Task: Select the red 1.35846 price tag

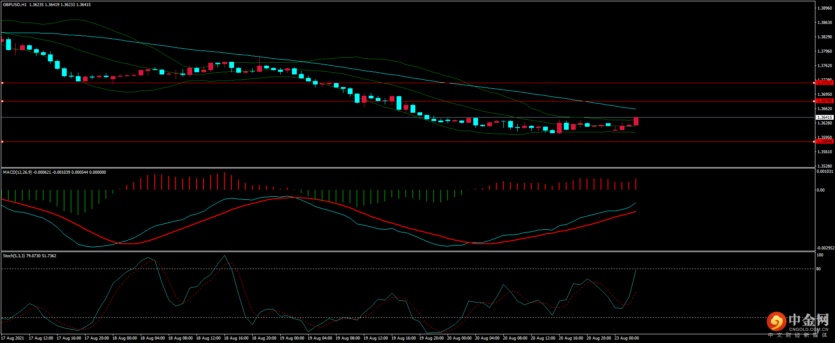Action: 825,141
